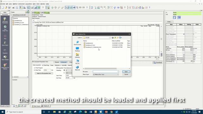Select Libraries in the dialog places bar
Image resolution: width=203 pixels, height=114 pixels.
(x=77, y=56)
